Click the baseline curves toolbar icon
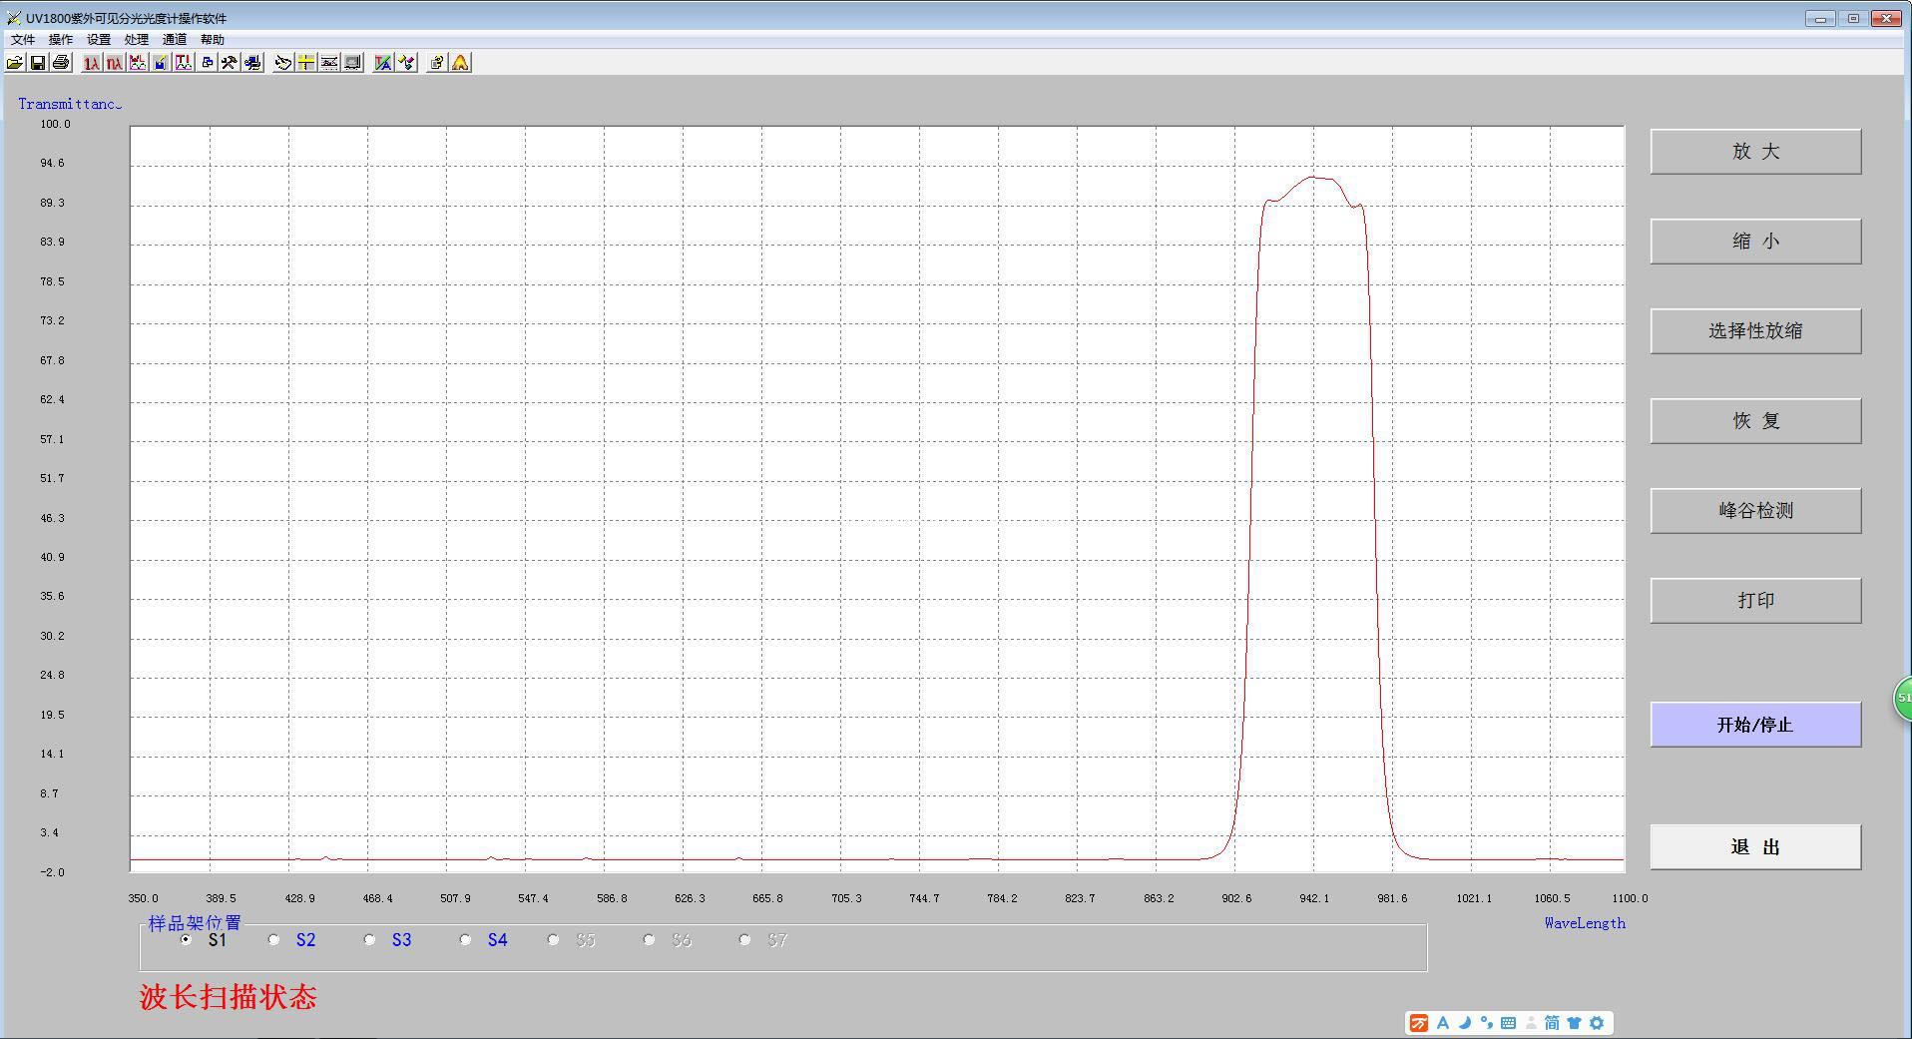Screen dimensions: 1912x1039 tap(328, 63)
